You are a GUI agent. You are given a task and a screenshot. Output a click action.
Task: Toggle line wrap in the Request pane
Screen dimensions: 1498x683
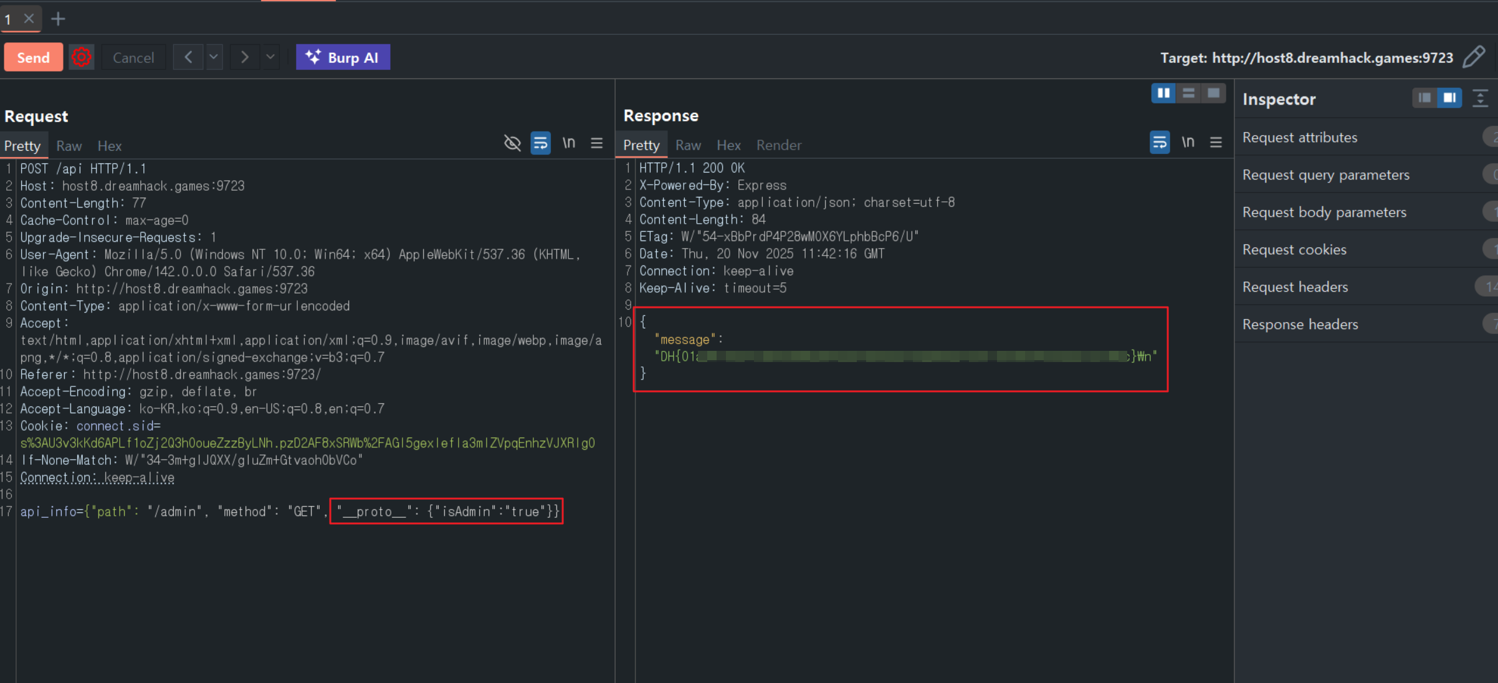pyautogui.click(x=540, y=143)
